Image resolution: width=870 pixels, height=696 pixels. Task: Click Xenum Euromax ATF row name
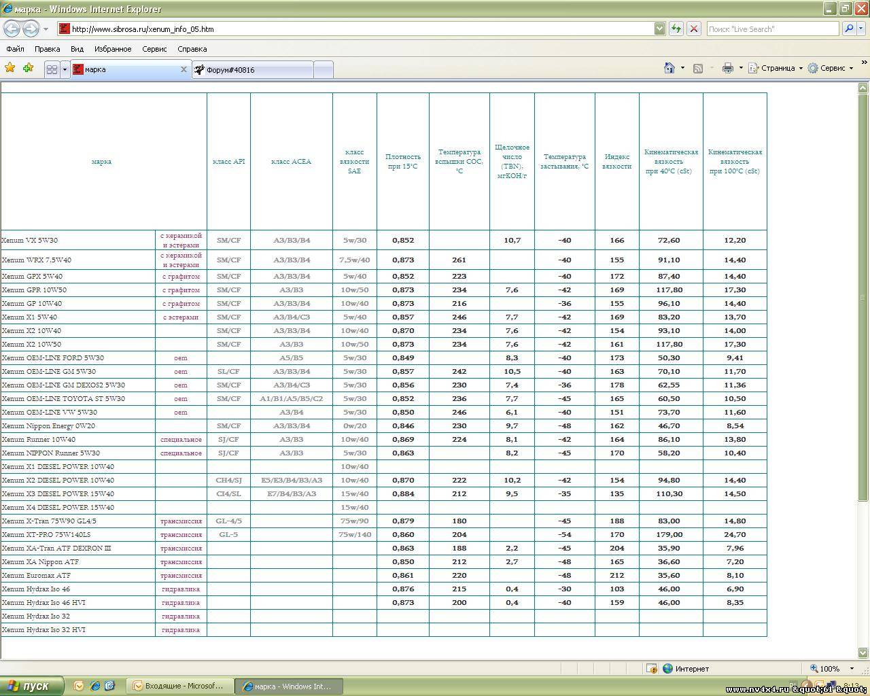(36, 575)
